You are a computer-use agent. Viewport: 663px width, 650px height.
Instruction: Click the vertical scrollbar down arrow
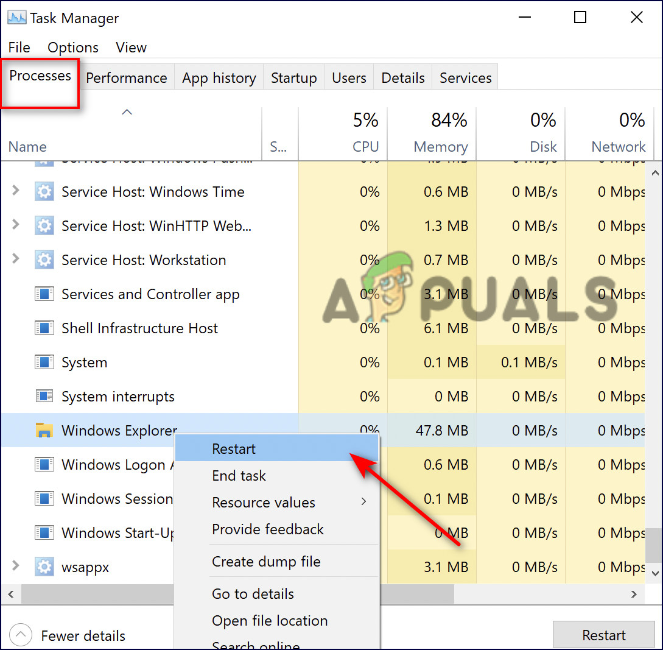coord(655,574)
